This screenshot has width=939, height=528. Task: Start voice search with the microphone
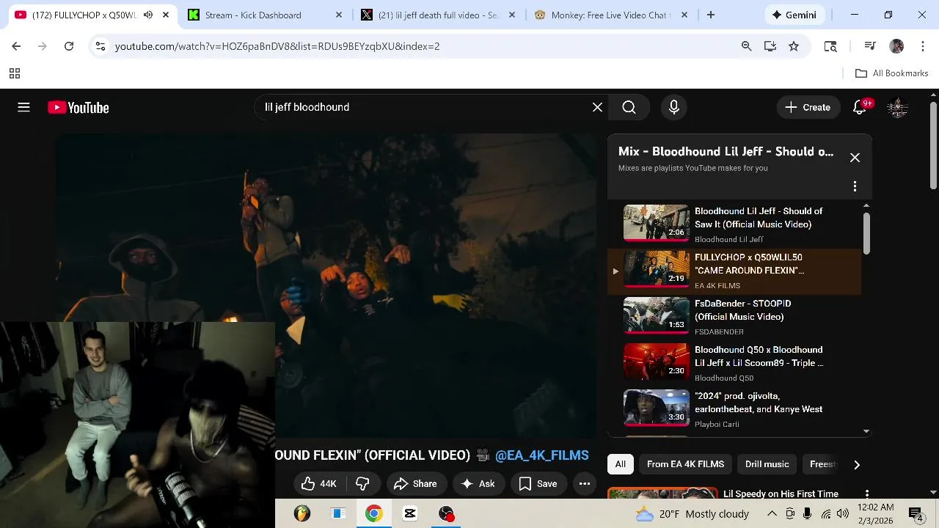tap(674, 107)
